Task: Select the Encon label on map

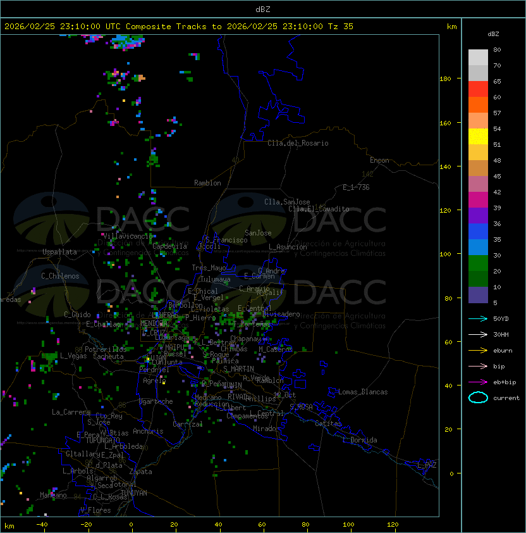Action: [379, 160]
